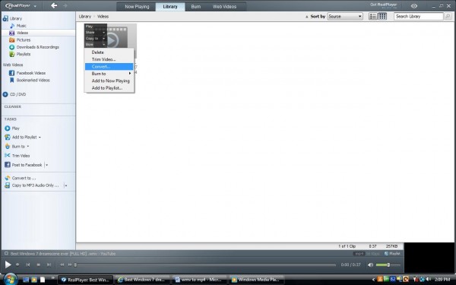Viewport: 456px width, 285px height.
Task: Toggle the eye icon in title bar
Action: pyautogui.click(x=414, y=6)
